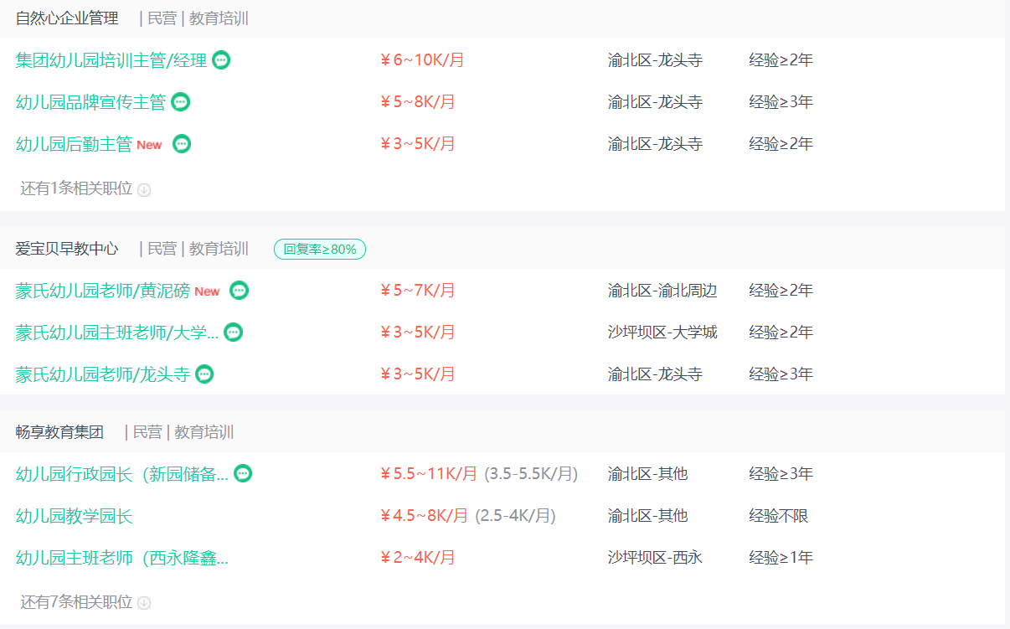Open job 幼儿园品牌宣传主管
1010x629 pixels.
(90, 102)
